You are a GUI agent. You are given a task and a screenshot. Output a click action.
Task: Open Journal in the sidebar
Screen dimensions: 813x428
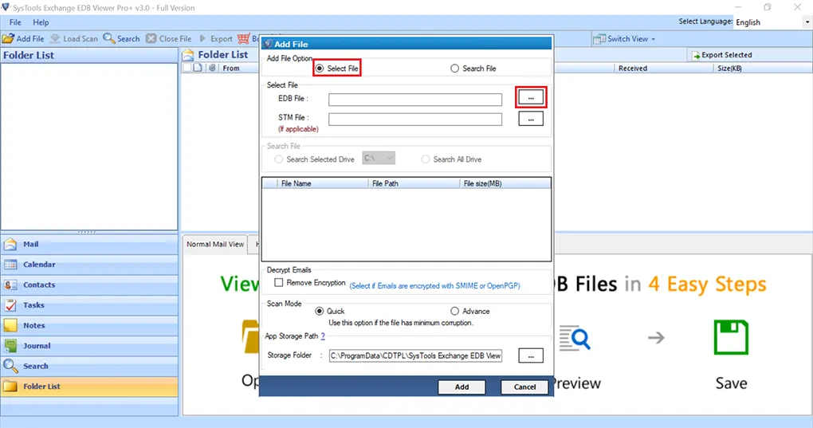[x=89, y=346]
